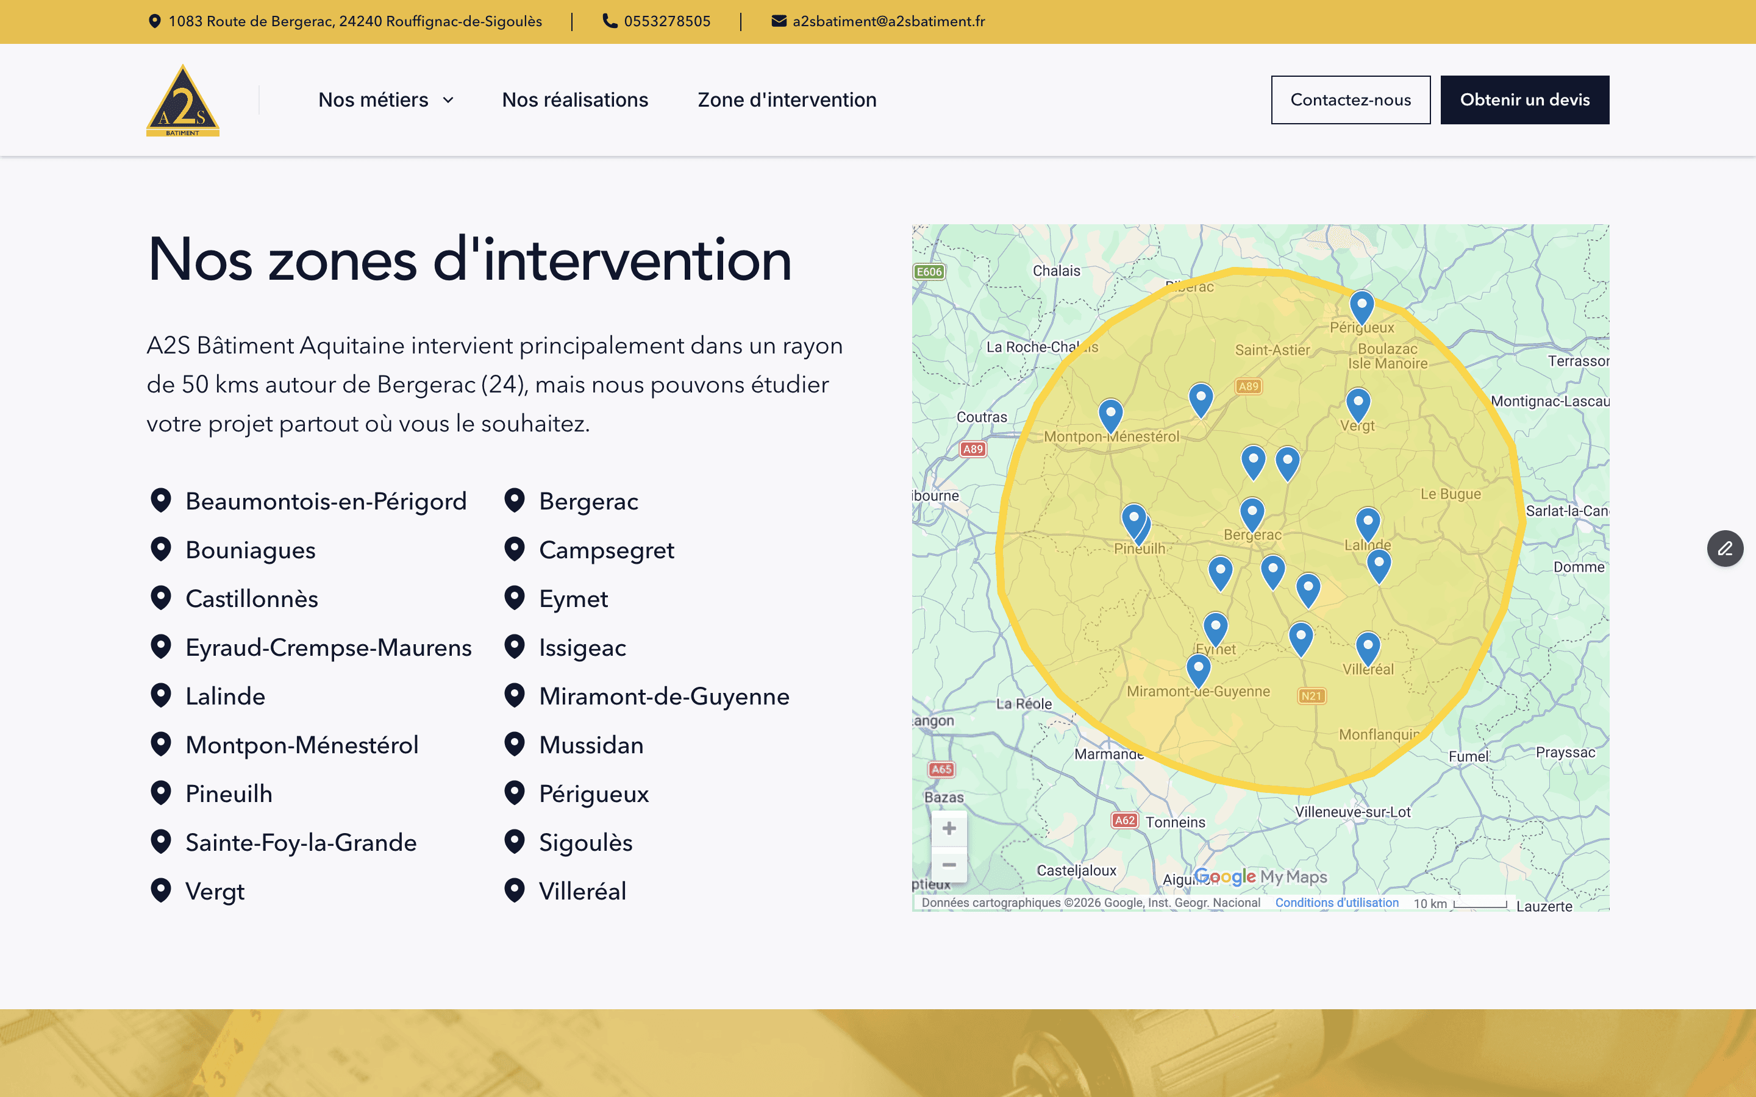Viewport: 1756px width, 1097px height.
Task: Go to Nos réalisations page
Action: (x=575, y=100)
